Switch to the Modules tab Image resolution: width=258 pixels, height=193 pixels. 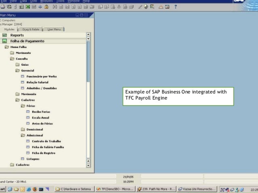pyautogui.click(x=9, y=29)
